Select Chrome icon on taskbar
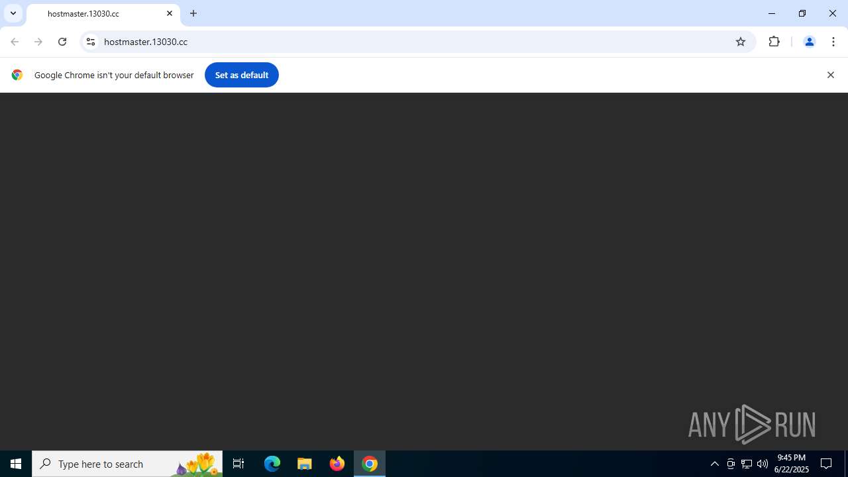This screenshot has width=848, height=477. [370, 464]
